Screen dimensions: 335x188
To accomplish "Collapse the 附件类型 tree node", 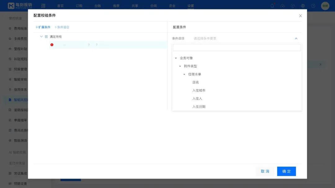I will (180, 66).
